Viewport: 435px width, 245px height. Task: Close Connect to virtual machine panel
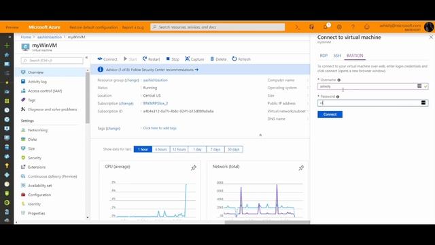click(x=431, y=37)
